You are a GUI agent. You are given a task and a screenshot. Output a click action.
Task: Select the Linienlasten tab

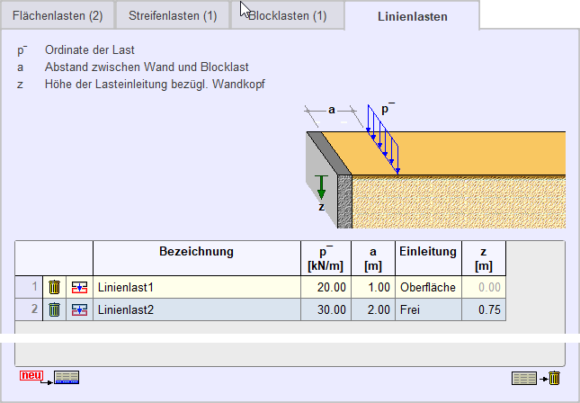coord(412,16)
